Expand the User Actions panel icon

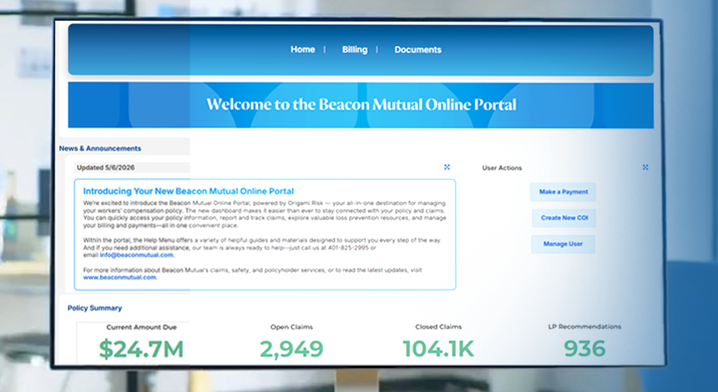pos(645,168)
